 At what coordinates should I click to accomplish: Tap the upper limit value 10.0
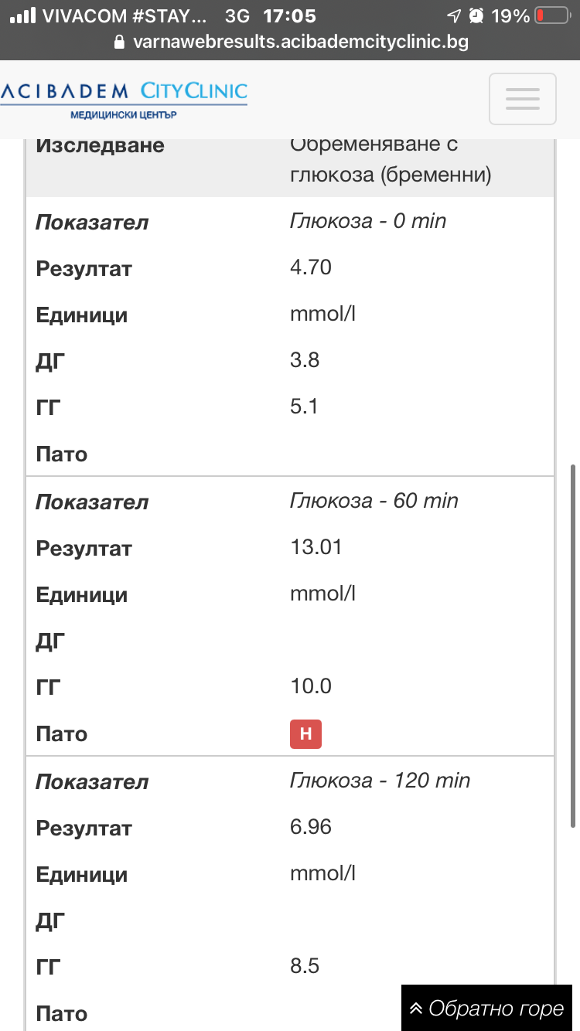[x=311, y=686]
